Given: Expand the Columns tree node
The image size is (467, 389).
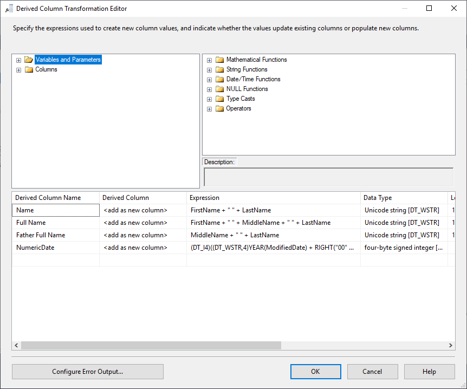Looking at the screenshot, I should pyautogui.click(x=19, y=70).
